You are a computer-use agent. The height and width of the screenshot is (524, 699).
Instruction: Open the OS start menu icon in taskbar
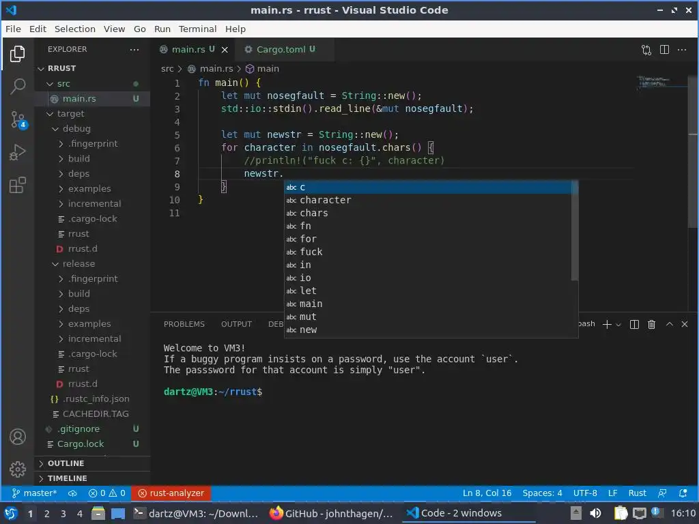(x=11, y=513)
